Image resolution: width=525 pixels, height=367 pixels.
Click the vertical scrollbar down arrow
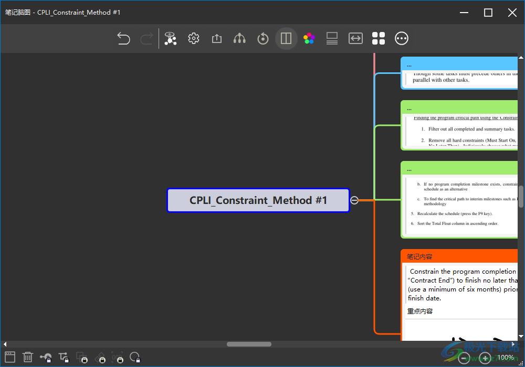521,336
